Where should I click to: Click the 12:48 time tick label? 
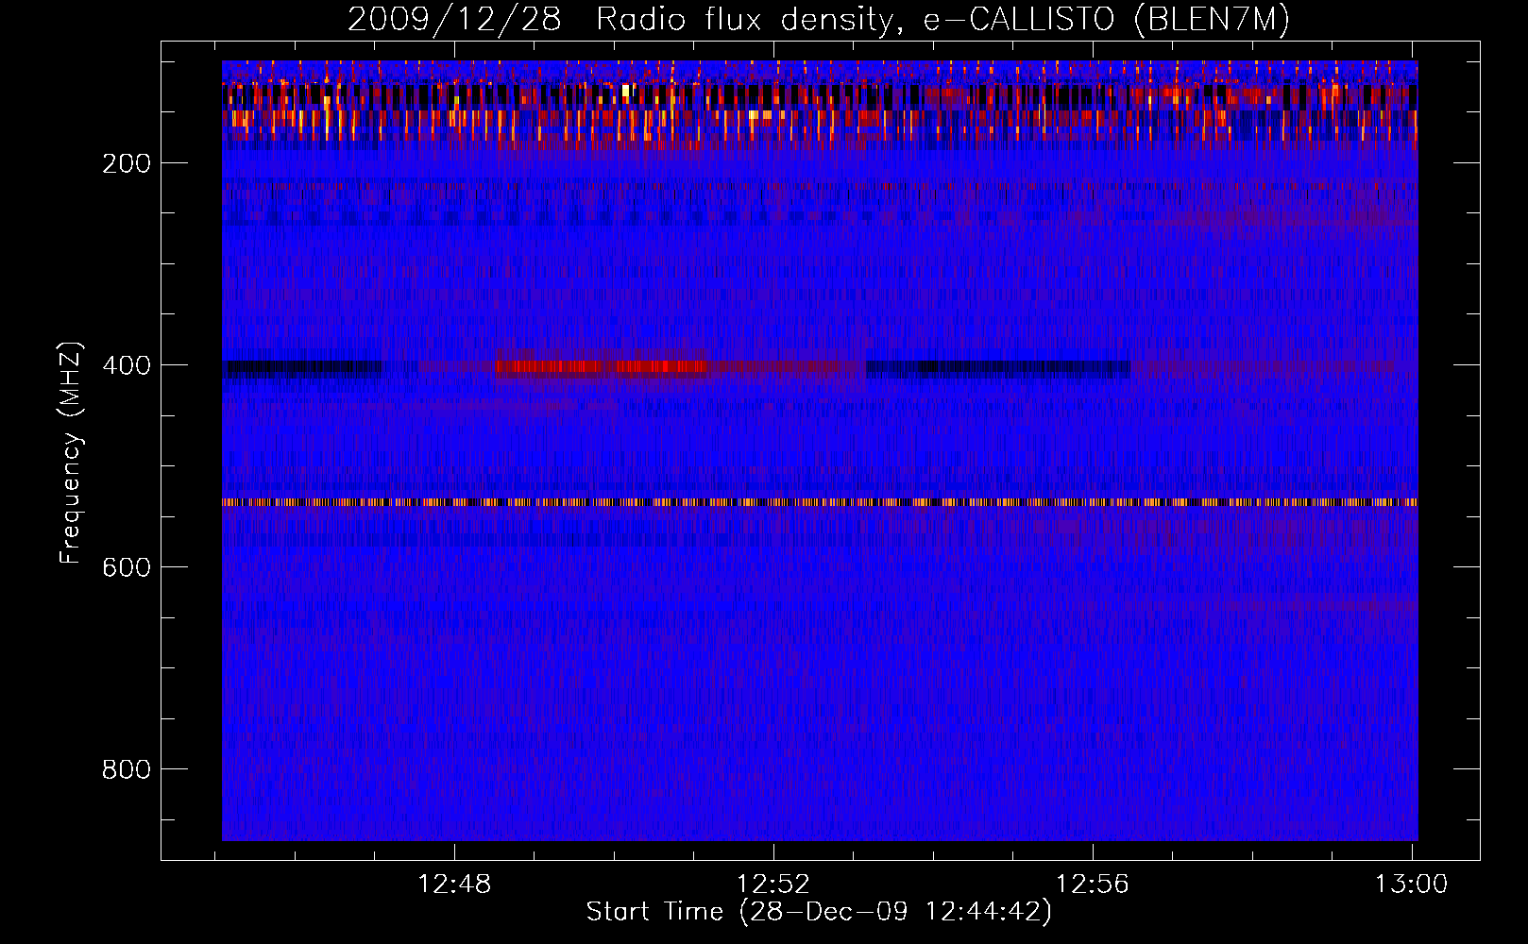[455, 885]
